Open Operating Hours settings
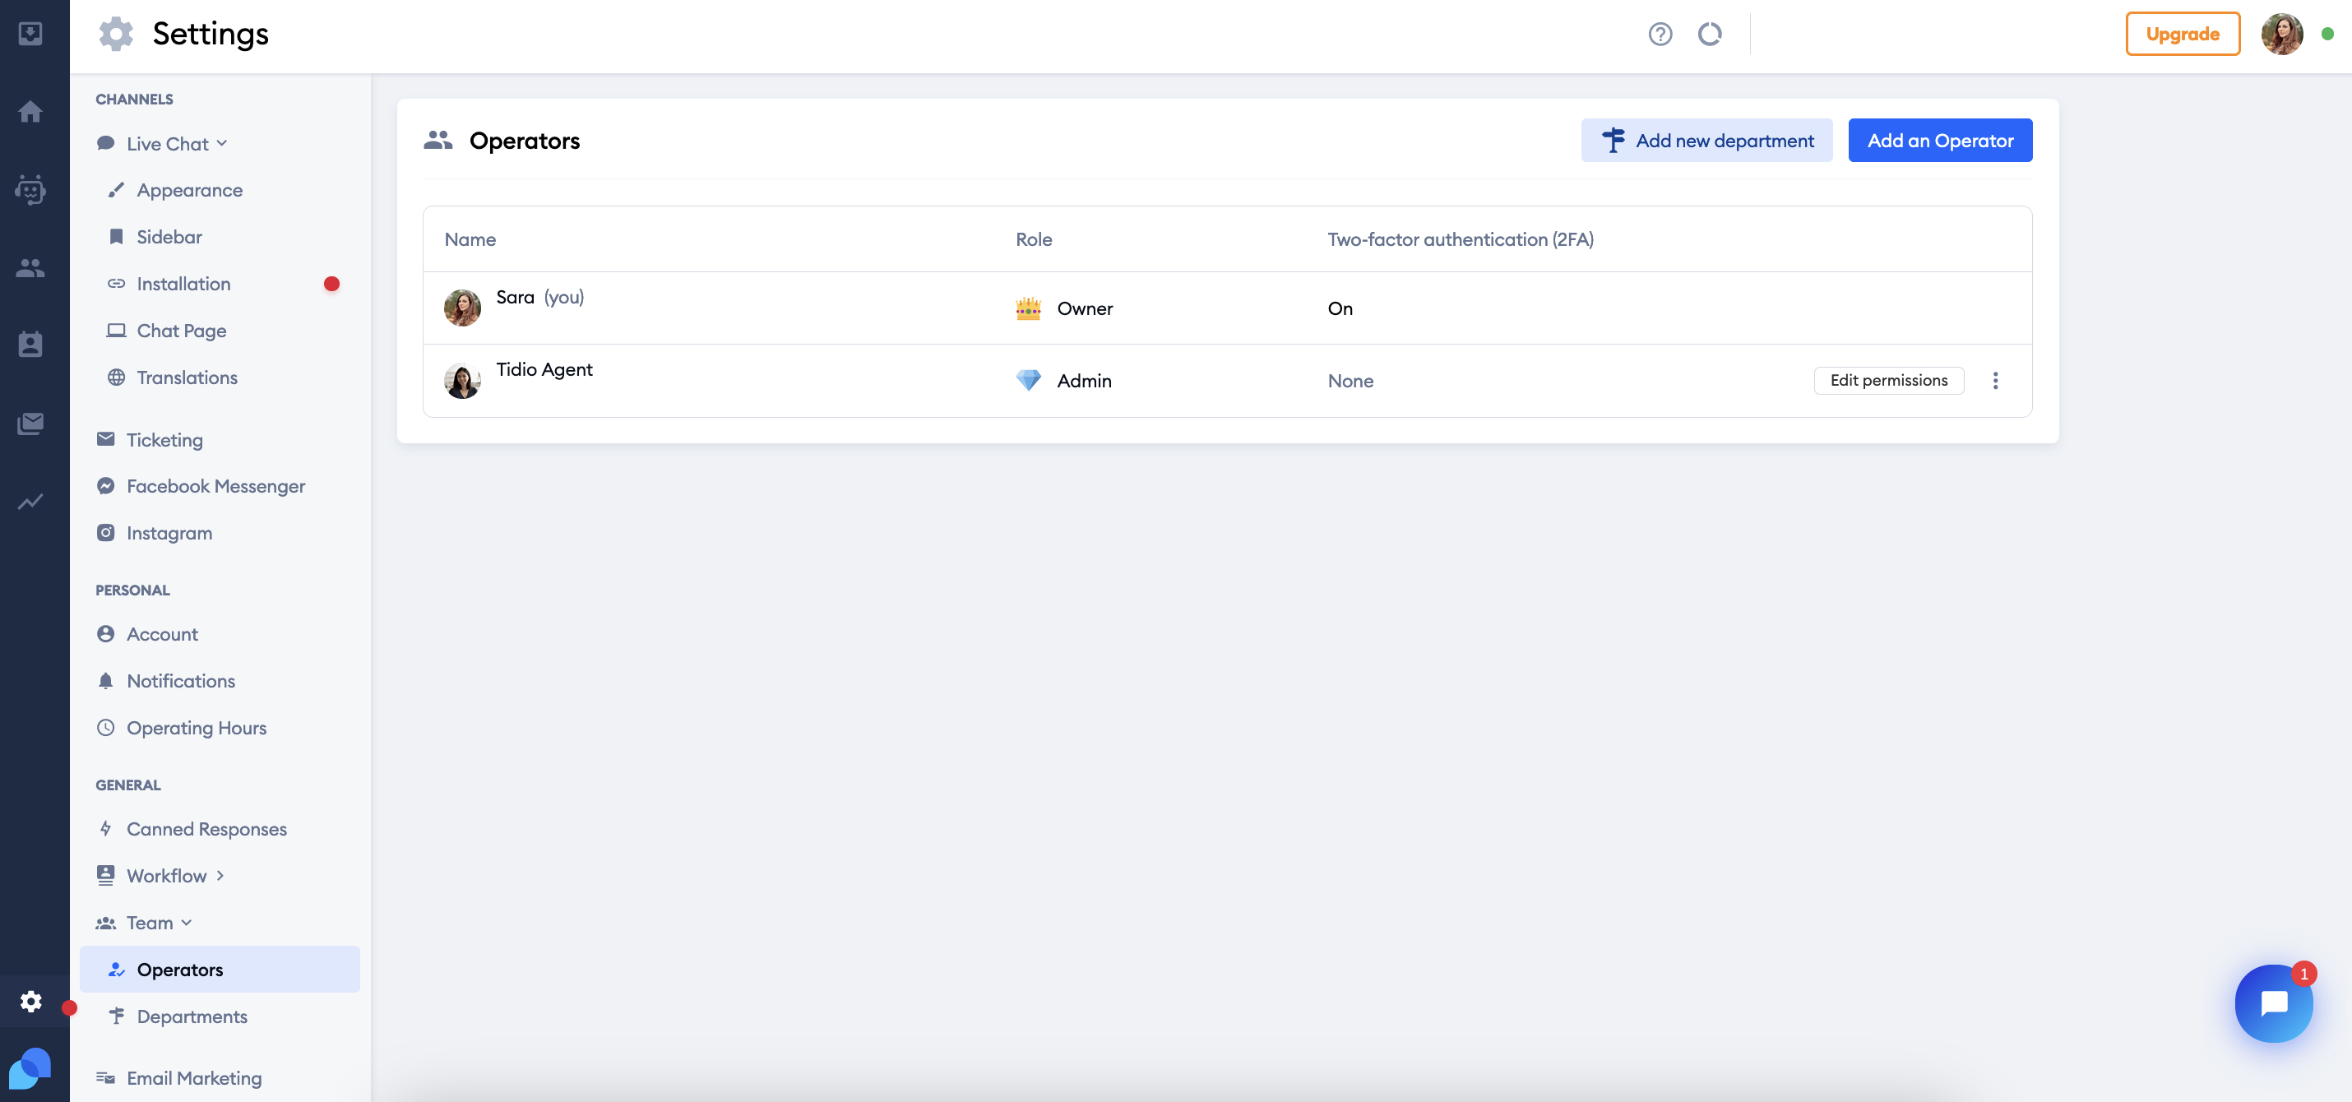This screenshot has height=1102, width=2352. [197, 728]
